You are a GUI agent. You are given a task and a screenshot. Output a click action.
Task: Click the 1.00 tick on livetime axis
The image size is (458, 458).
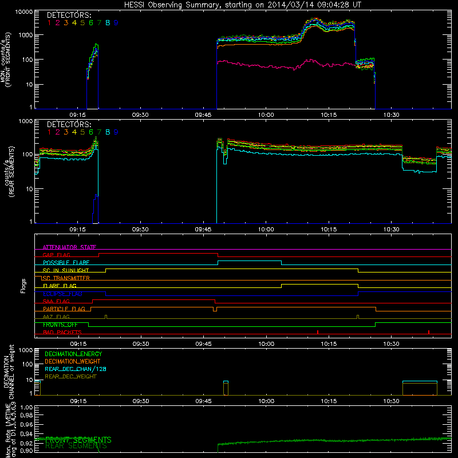tap(26, 408)
